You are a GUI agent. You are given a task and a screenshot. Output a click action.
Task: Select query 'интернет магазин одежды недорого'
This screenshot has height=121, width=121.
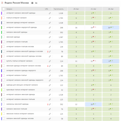(21, 71)
